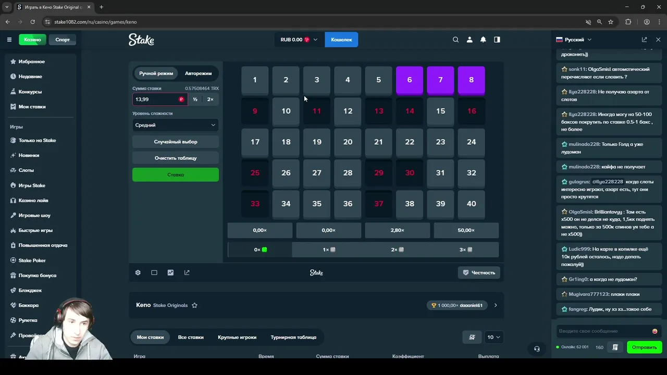Double the bet with 2× button
This screenshot has height=375, width=667.
(210, 99)
